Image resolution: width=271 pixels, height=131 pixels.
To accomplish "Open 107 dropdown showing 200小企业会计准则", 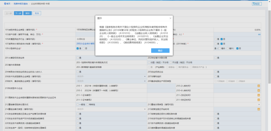I will point(85,44).
